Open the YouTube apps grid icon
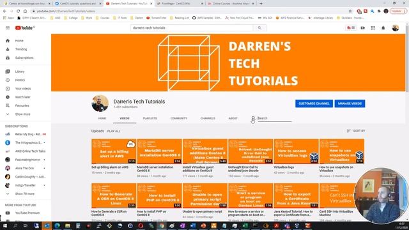The height and width of the screenshot is (230, 409). [x=373, y=28]
